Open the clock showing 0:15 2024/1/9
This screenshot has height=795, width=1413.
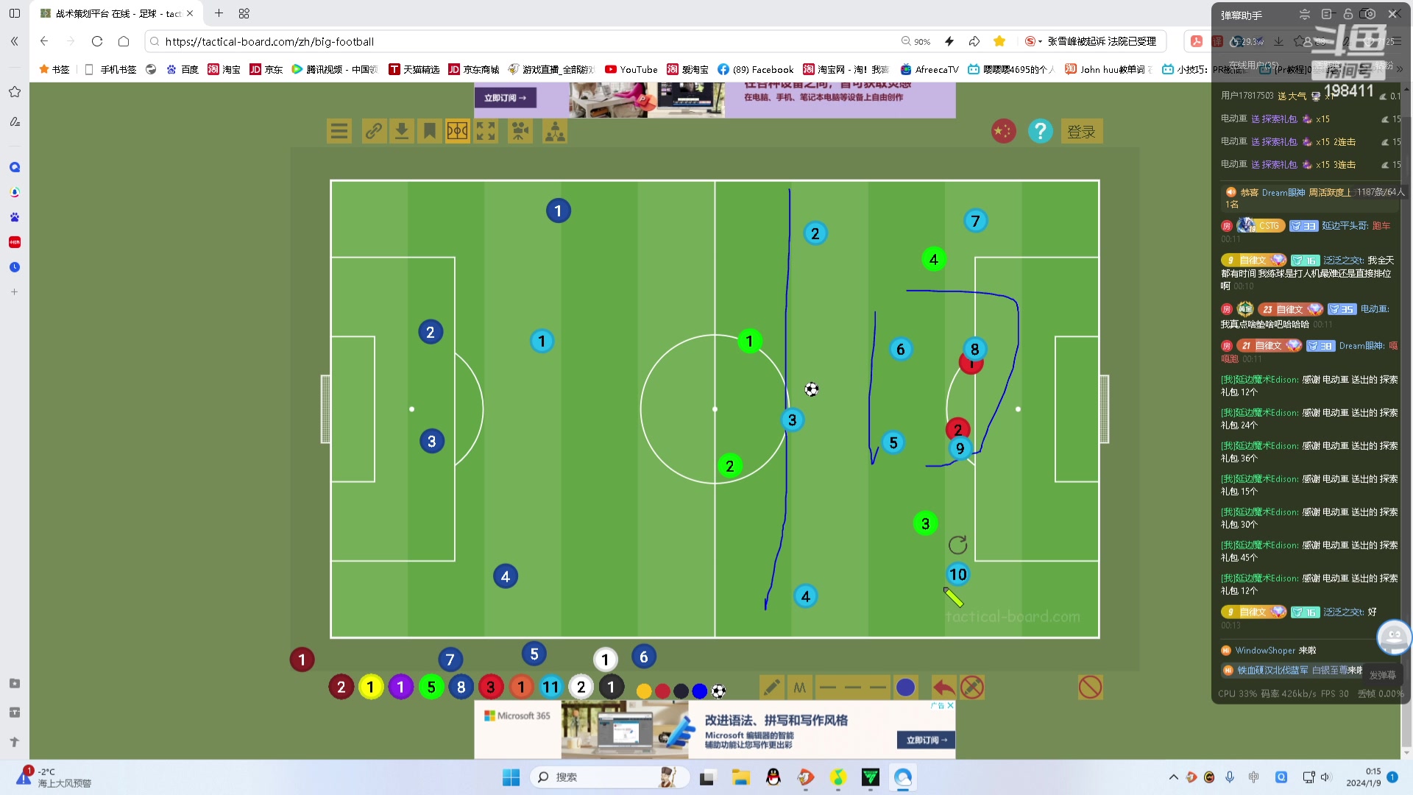(1364, 777)
